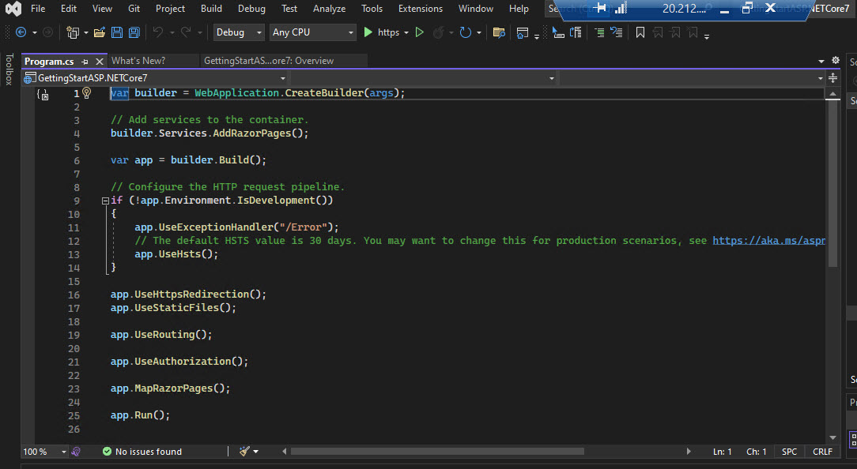Open the GettingStartASP.NETCore7 project dropdown

(x=156, y=78)
